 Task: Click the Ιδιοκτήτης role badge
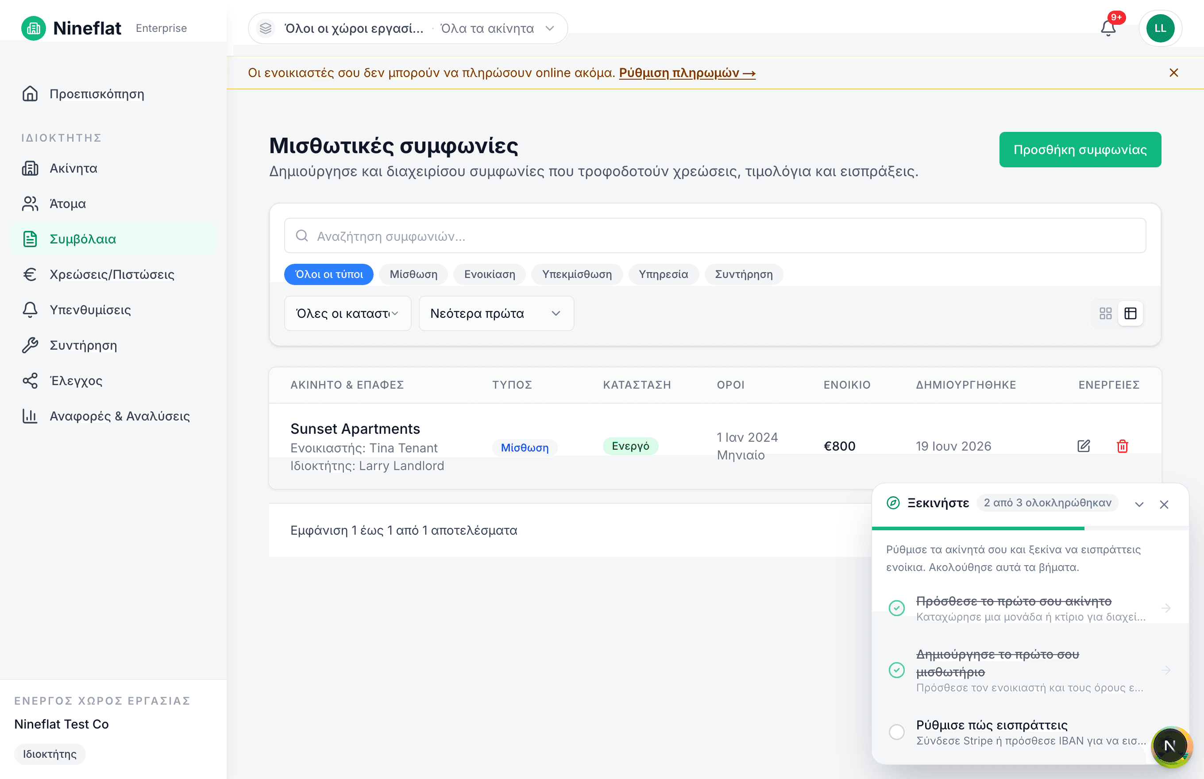[50, 754]
